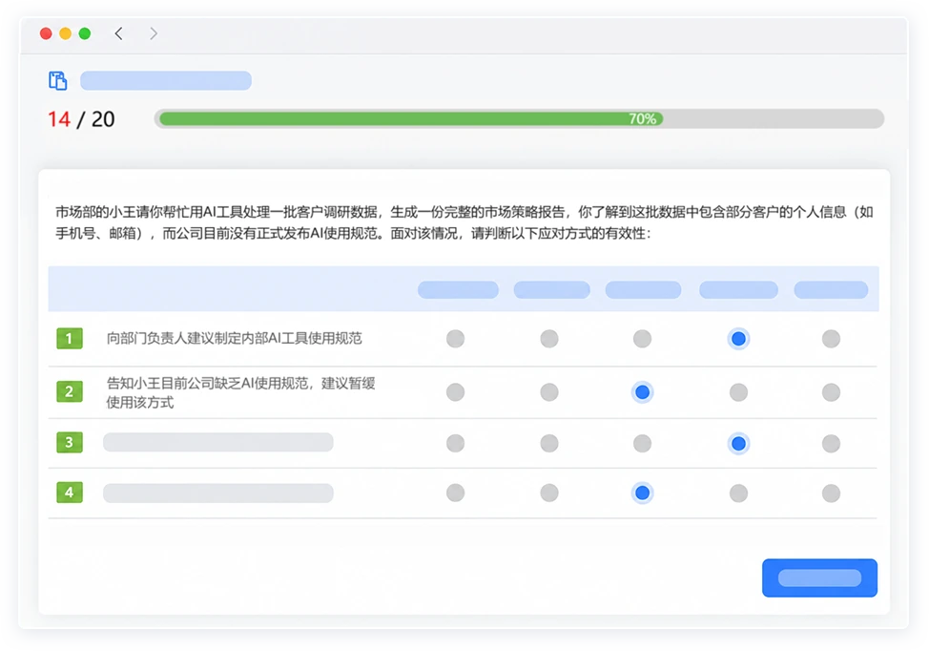929x651 pixels.
Task: Click the selected third option in statement 2
Action: point(642,392)
